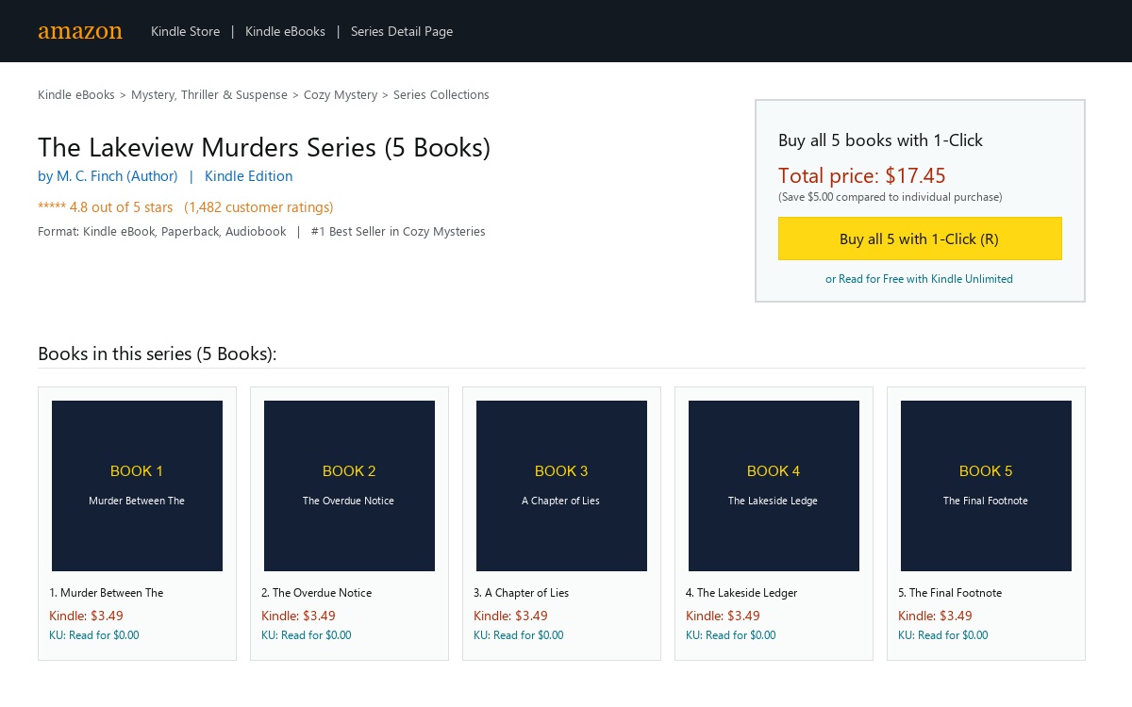Viewport: 1132px width, 707px height.
Task: Select The Lakeview Murders Series title
Action: pyautogui.click(x=264, y=148)
